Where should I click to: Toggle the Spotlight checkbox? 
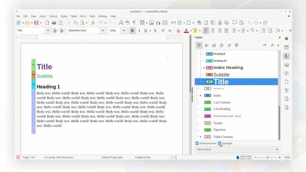pos(220,143)
